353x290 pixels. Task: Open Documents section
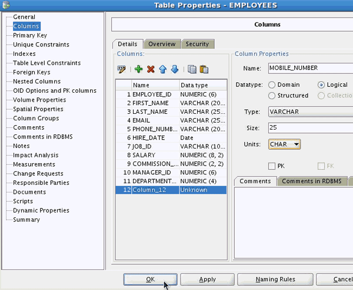click(x=29, y=192)
